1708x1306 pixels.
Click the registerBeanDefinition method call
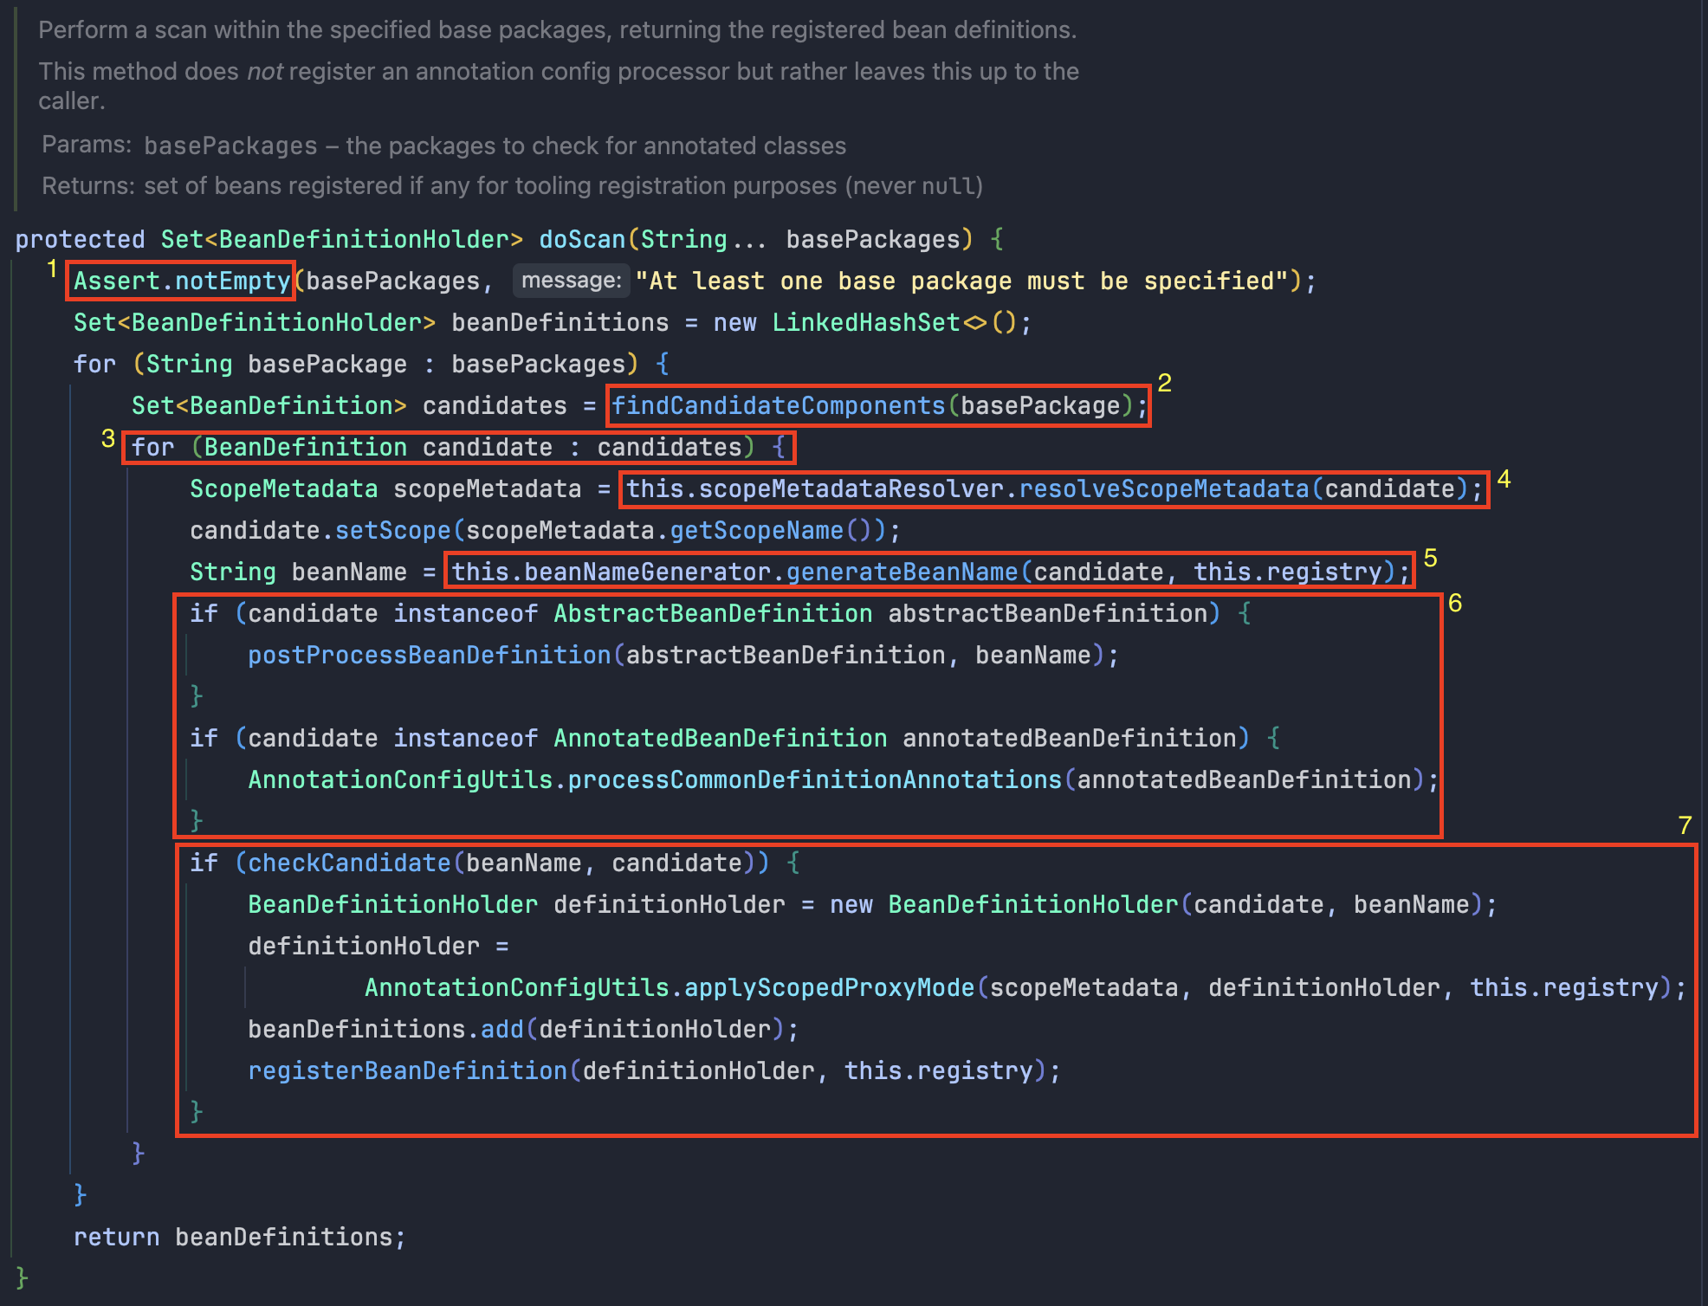pyautogui.click(x=407, y=1070)
